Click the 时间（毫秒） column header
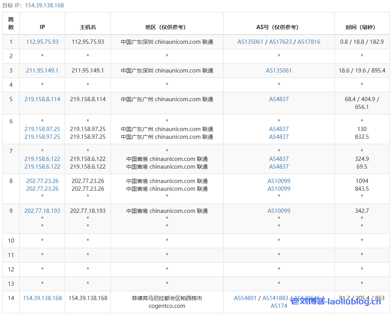 (x=362, y=27)
